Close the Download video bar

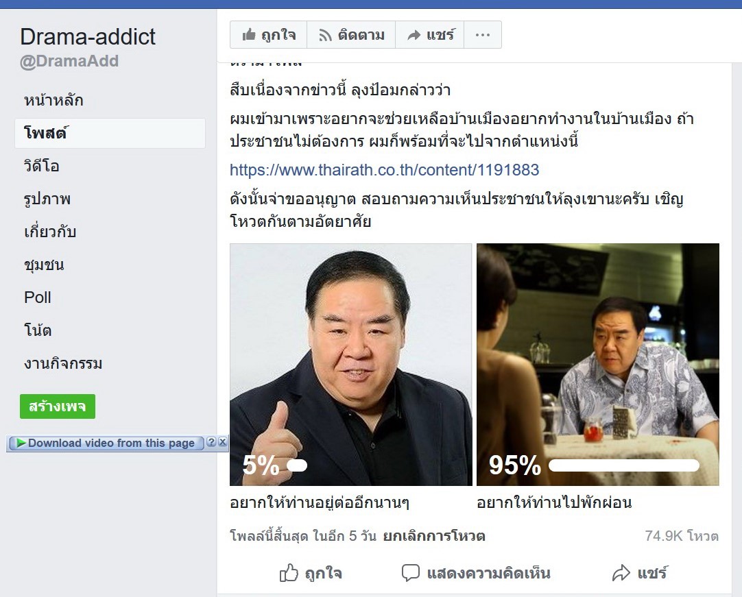[222, 442]
